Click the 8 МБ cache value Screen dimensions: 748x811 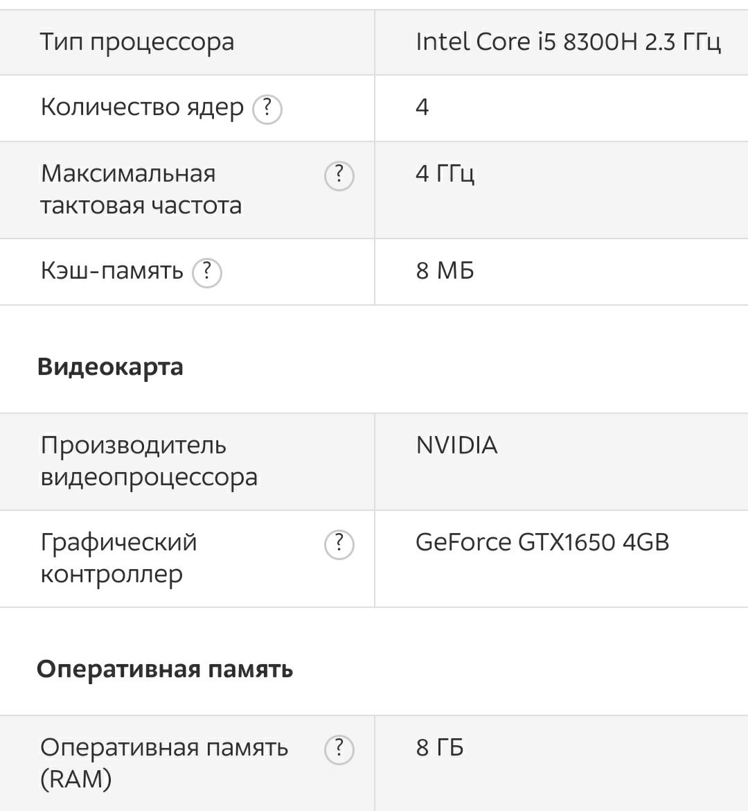(x=445, y=270)
